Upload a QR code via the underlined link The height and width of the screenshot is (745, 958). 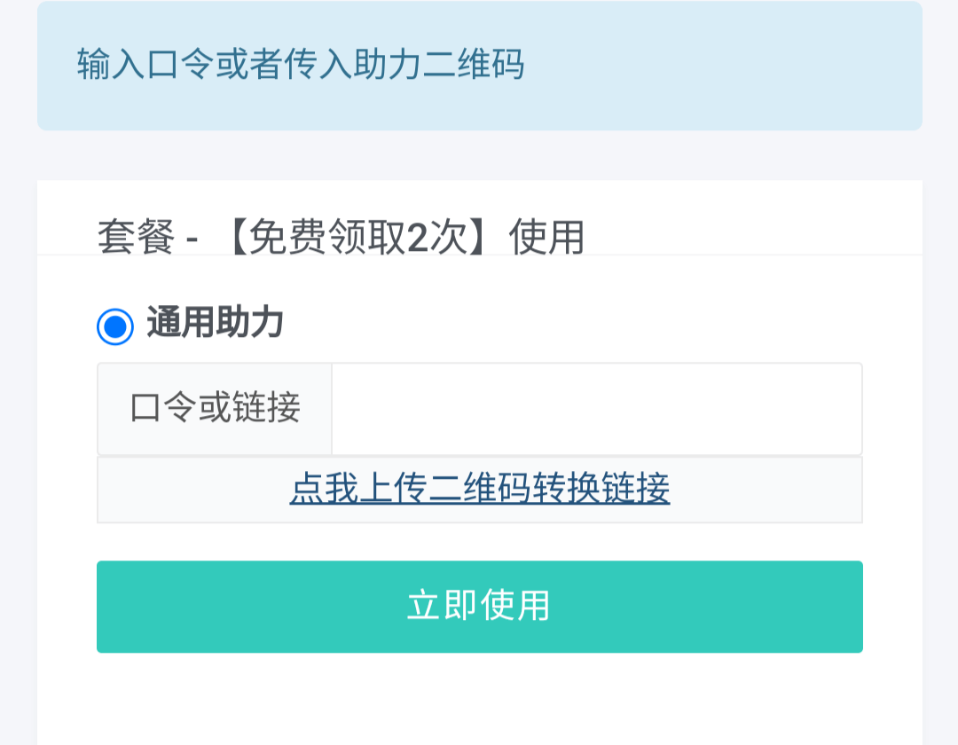479,489
